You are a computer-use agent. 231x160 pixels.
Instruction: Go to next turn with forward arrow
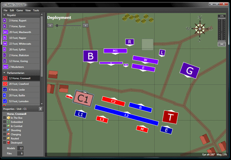point(85,26)
